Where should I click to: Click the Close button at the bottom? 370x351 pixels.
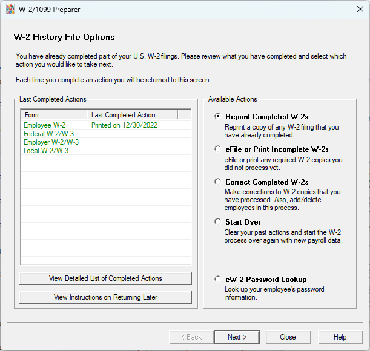(288, 337)
